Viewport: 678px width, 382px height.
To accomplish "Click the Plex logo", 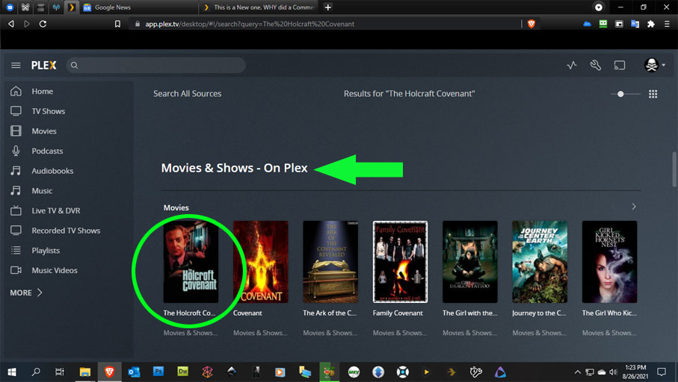I will tap(43, 65).
